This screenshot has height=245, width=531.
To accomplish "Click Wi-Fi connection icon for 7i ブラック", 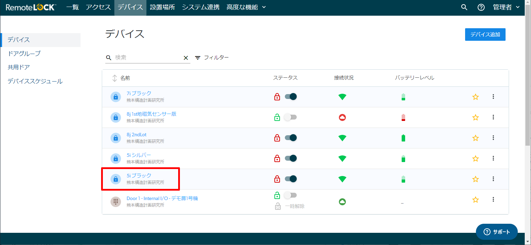I will 342,97.
